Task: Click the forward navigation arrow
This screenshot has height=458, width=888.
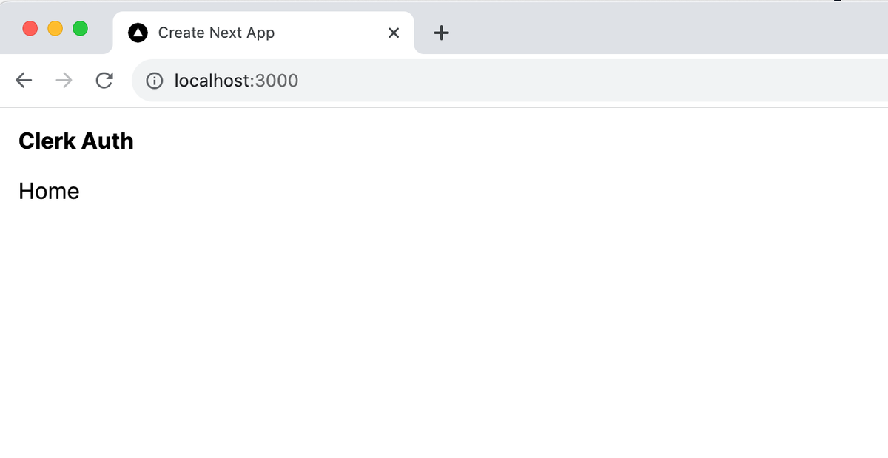Action: (x=64, y=80)
